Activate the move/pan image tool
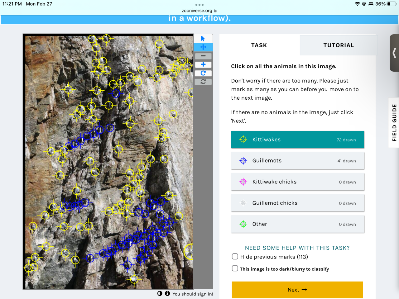The image size is (399, 299). 203,47
